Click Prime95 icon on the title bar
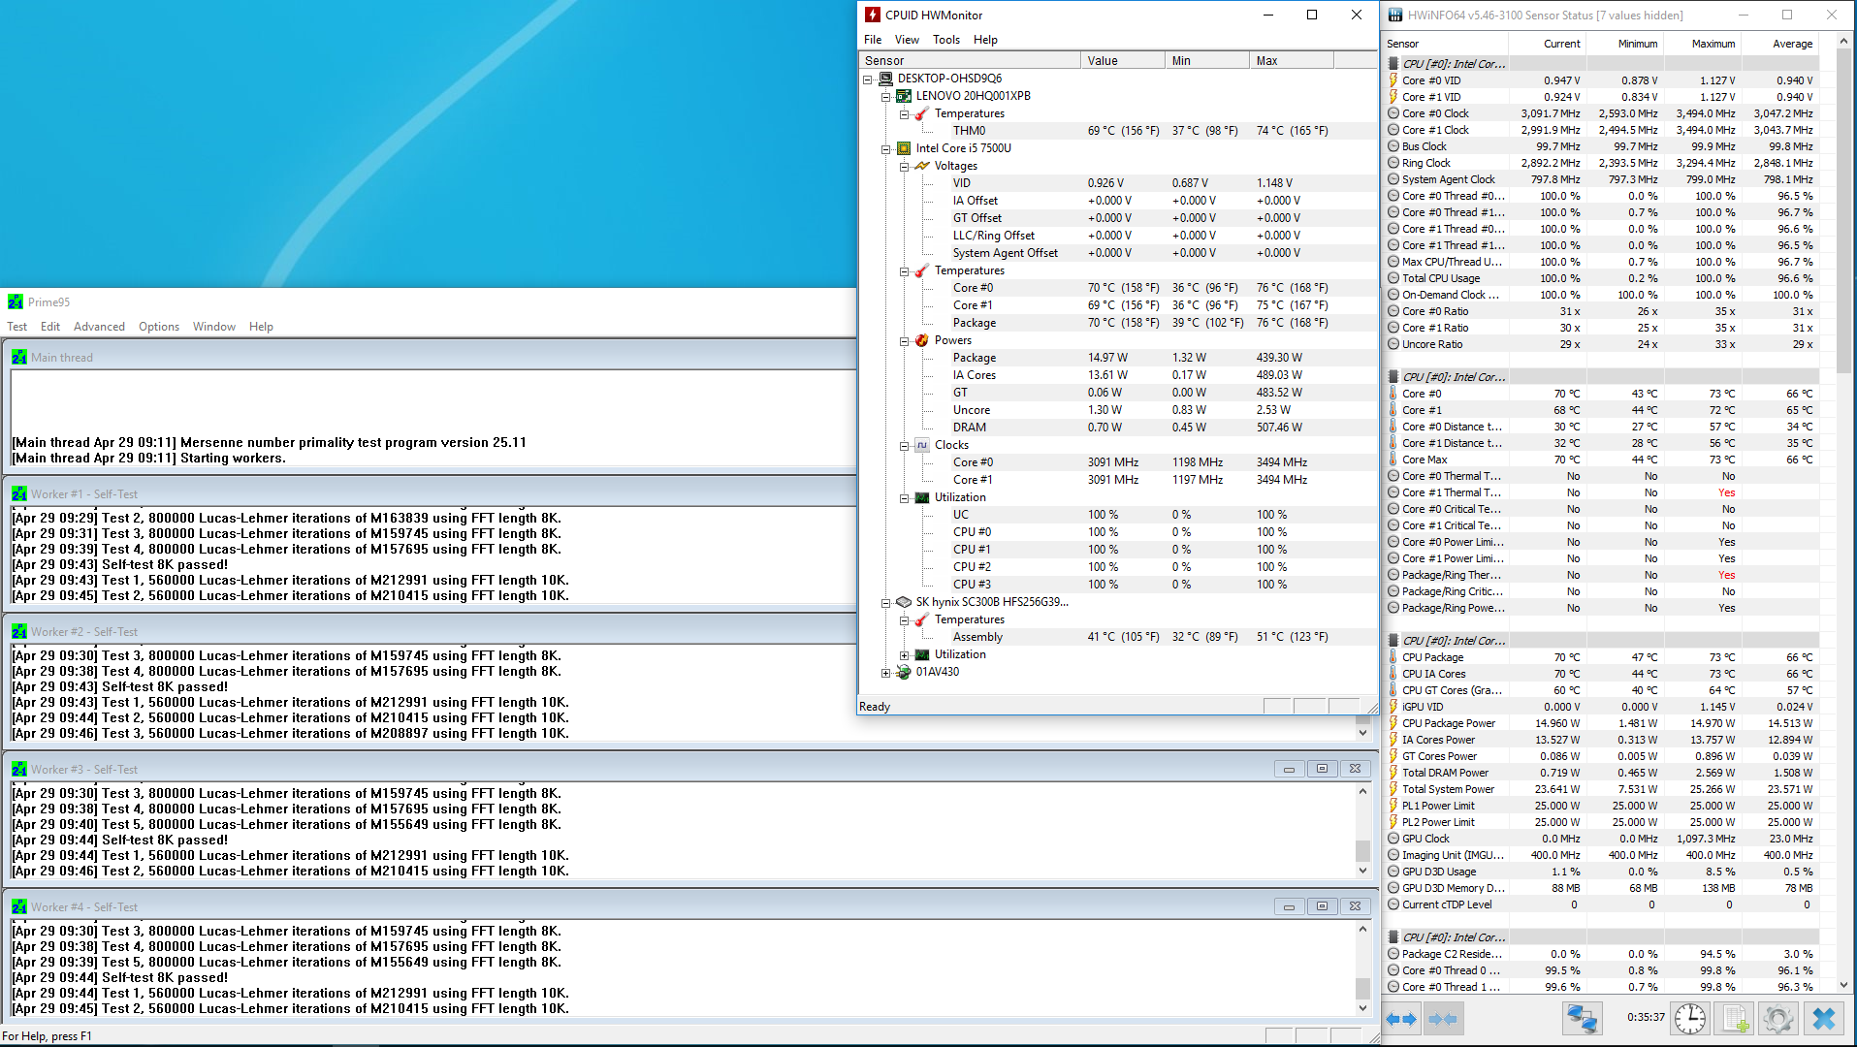Viewport: 1857px width, 1047px height. [x=16, y=302]
